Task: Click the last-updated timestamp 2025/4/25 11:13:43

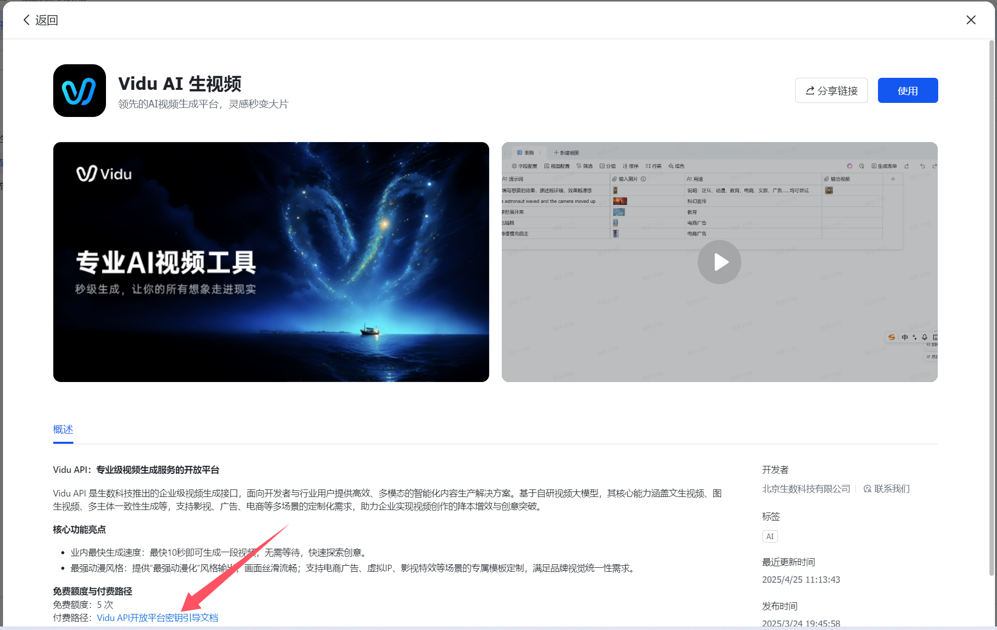Action: [801, 580]
